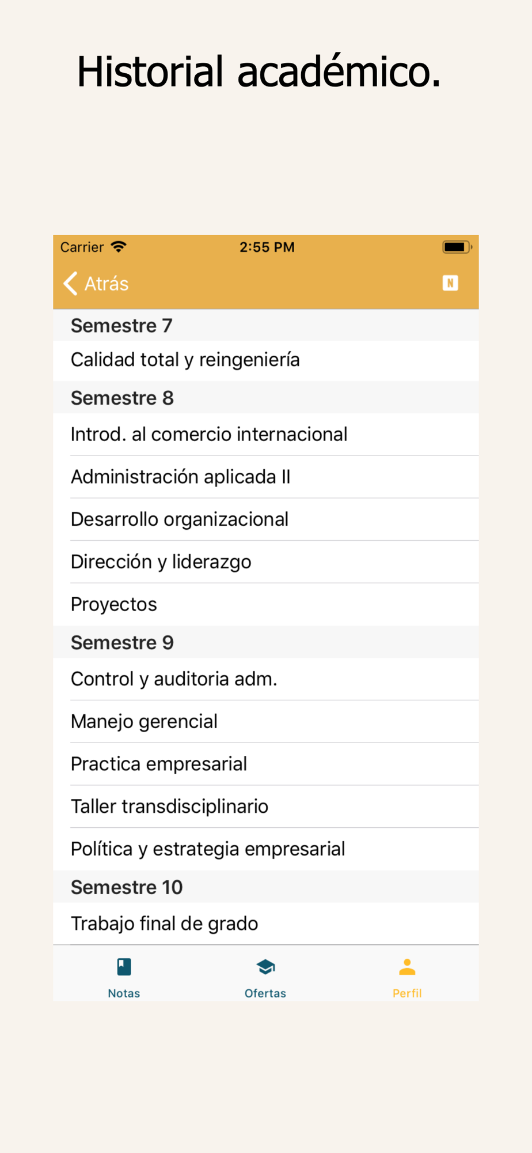Open Trabajo final de grado row
Screen dimensions: 532x1153
pos(266,924)
